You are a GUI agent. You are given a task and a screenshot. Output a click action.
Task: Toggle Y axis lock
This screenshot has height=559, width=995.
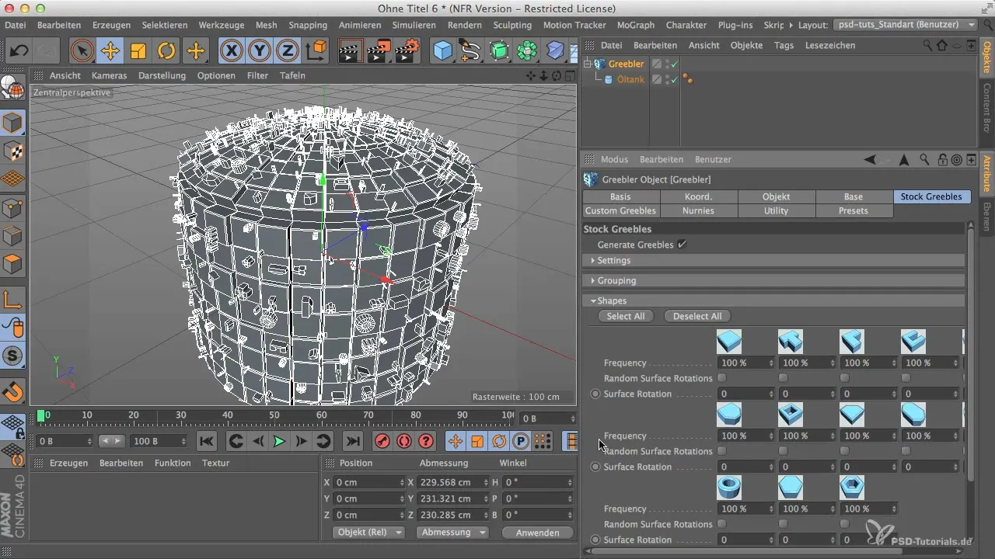tap(260, 51)
